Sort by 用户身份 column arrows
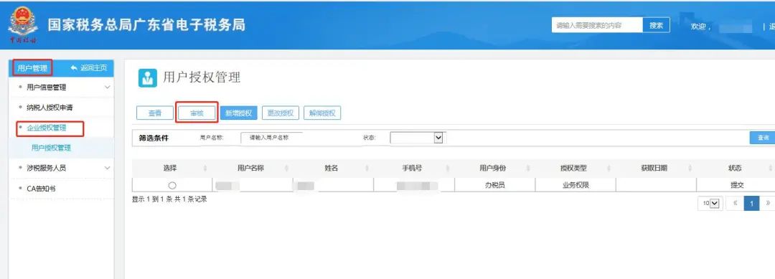775x279 pixels. point(528,169)
